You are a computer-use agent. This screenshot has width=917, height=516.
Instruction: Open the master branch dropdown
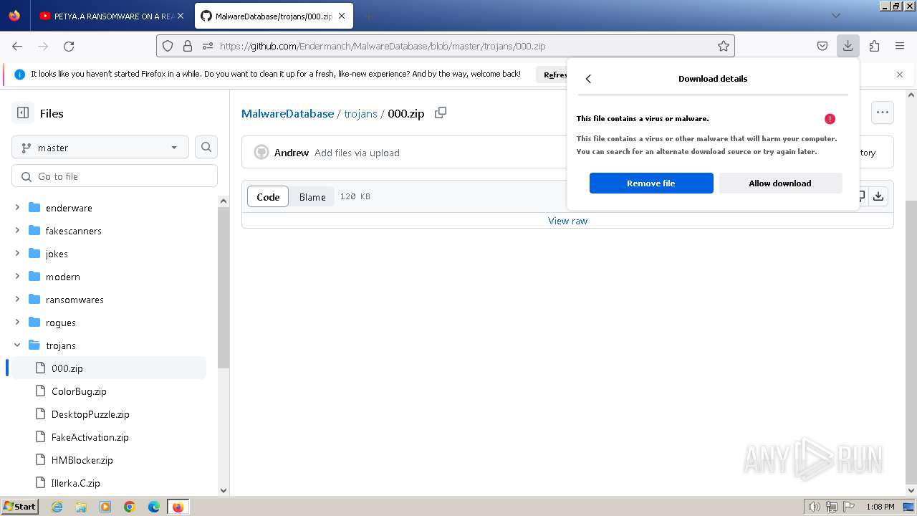100,147
